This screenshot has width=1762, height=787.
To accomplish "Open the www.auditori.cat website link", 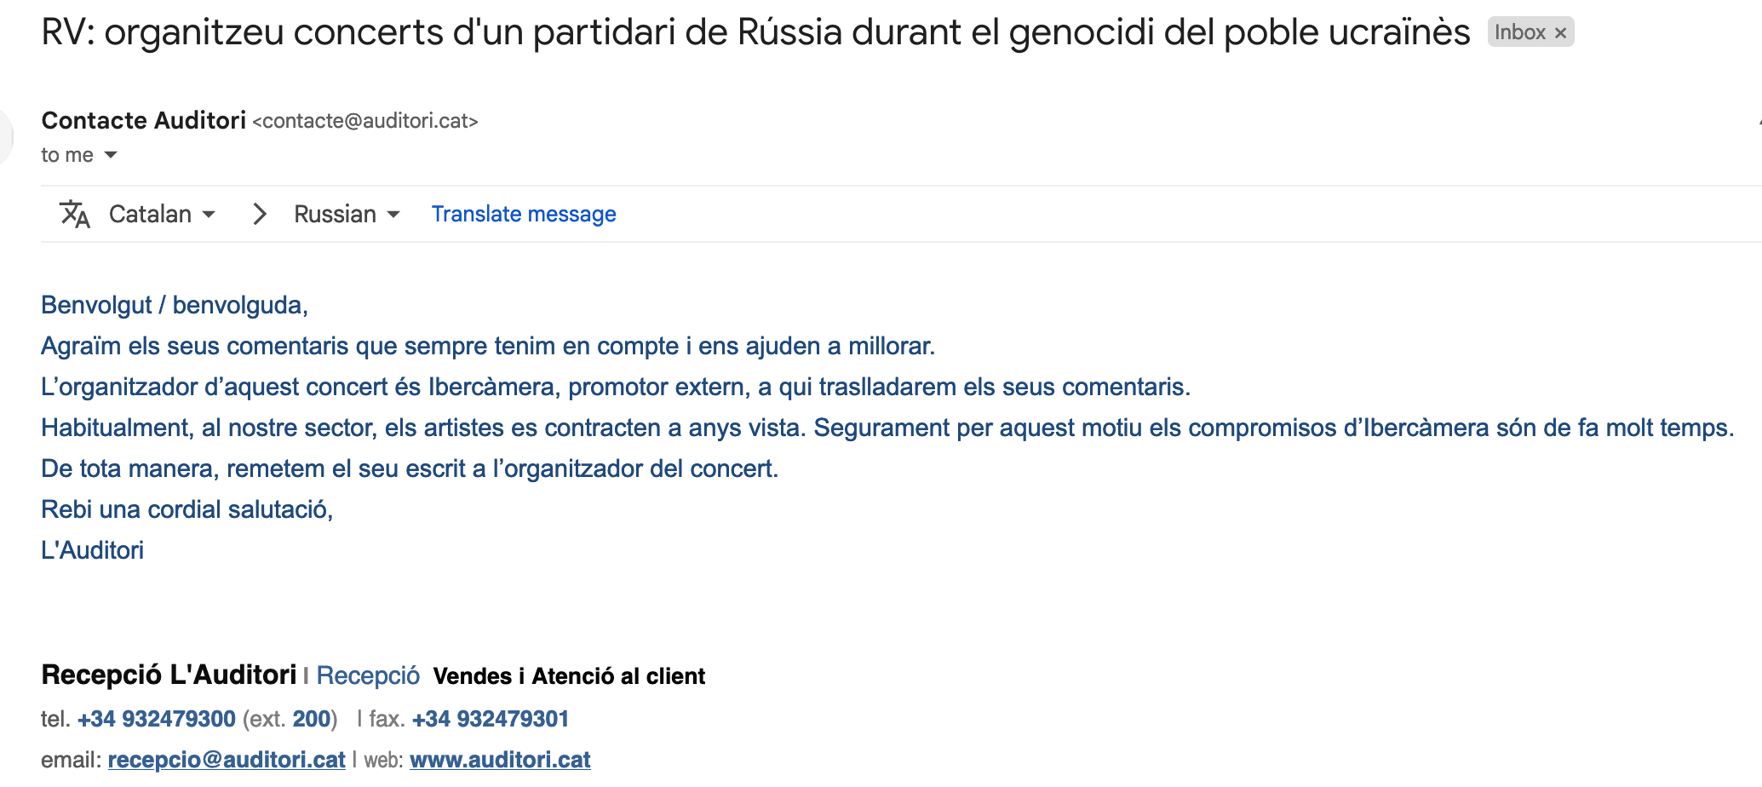I will [500, 760].
